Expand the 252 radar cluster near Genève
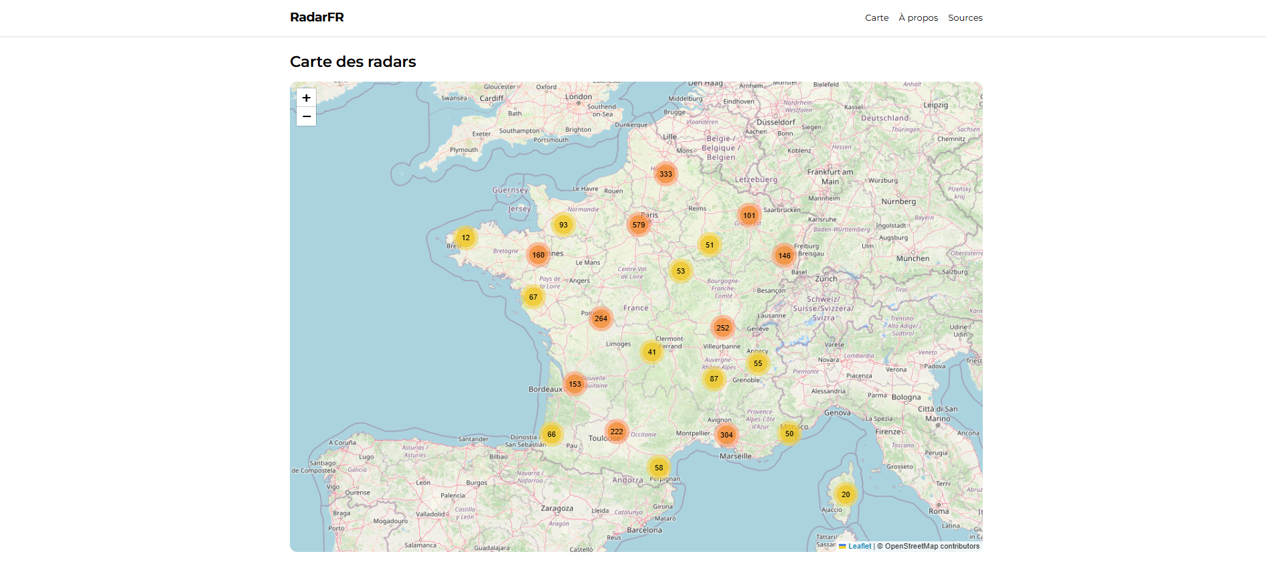 [722, 328]
